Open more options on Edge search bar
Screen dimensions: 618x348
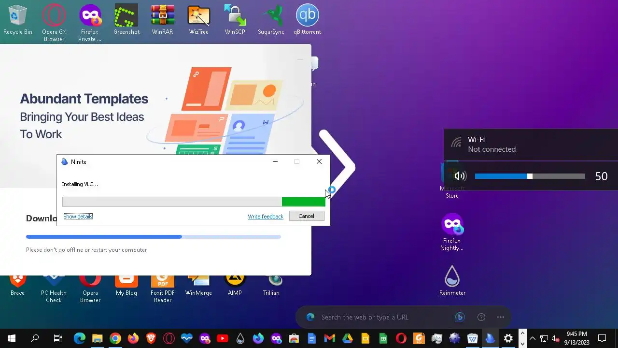tap(500, 317)
